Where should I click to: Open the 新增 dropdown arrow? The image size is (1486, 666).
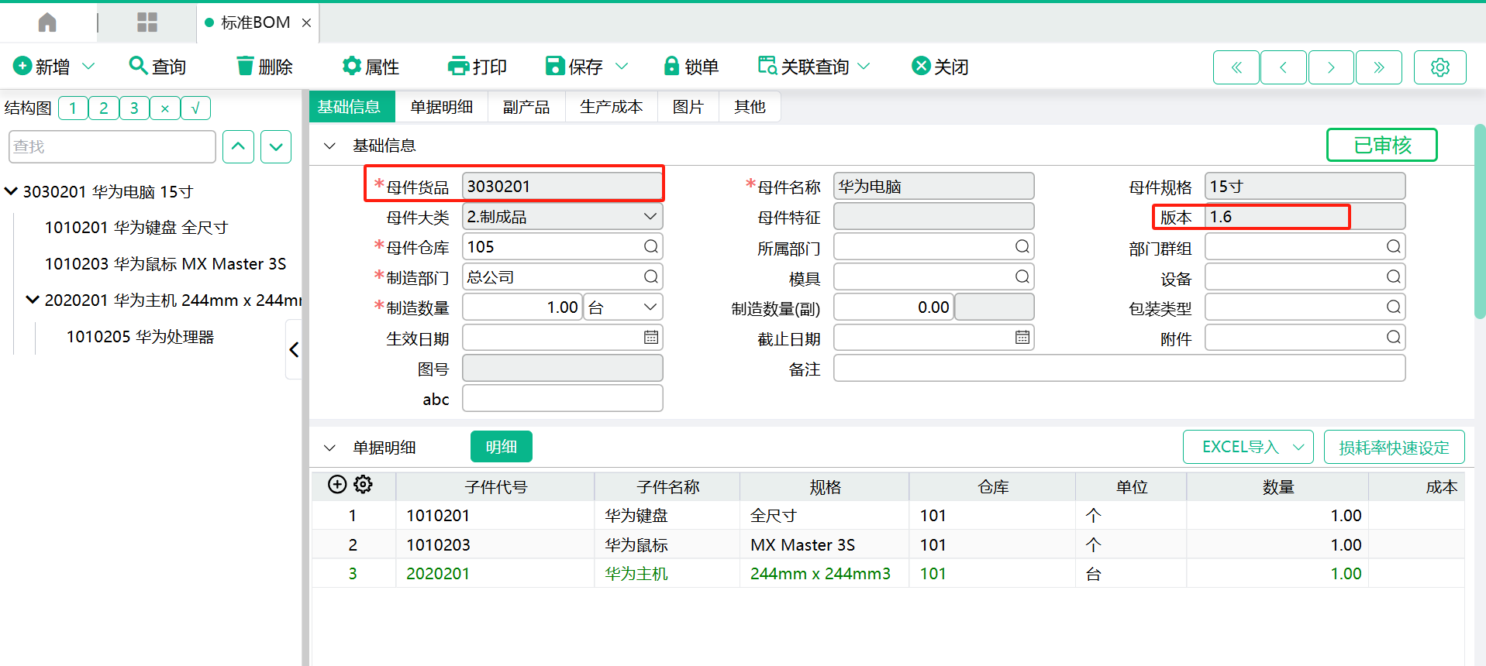88,67
